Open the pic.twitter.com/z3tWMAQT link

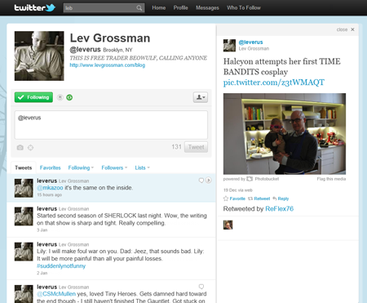(274, 82)
